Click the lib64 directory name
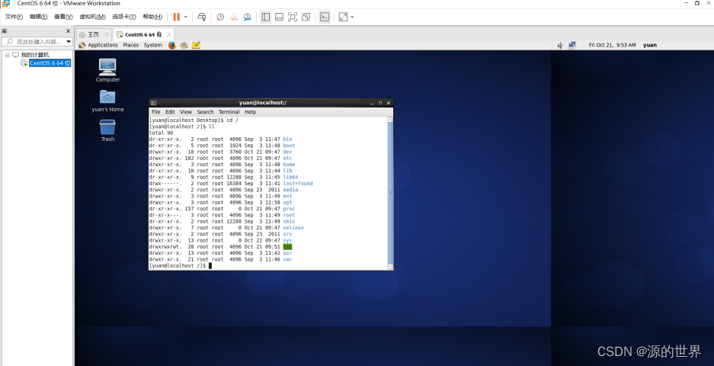This screenshot has height=366, width=714. click(x=290, y=177)
